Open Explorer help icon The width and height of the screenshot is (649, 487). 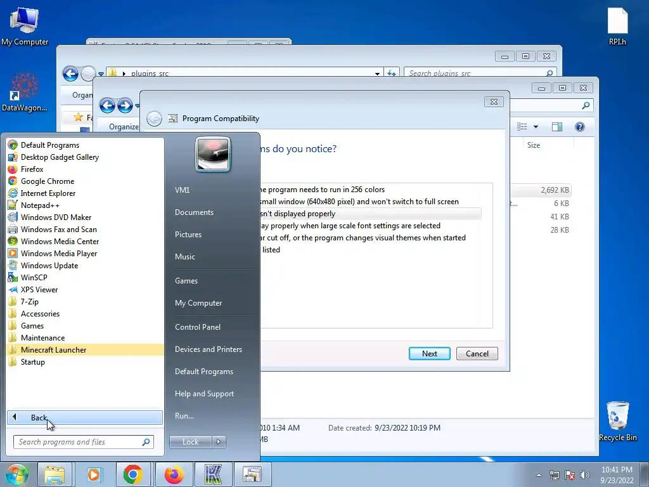click(x=580, y=127)
